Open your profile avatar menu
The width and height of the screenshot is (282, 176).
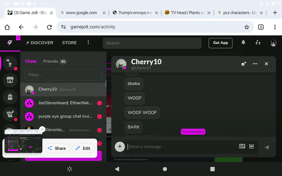(273, 43)
